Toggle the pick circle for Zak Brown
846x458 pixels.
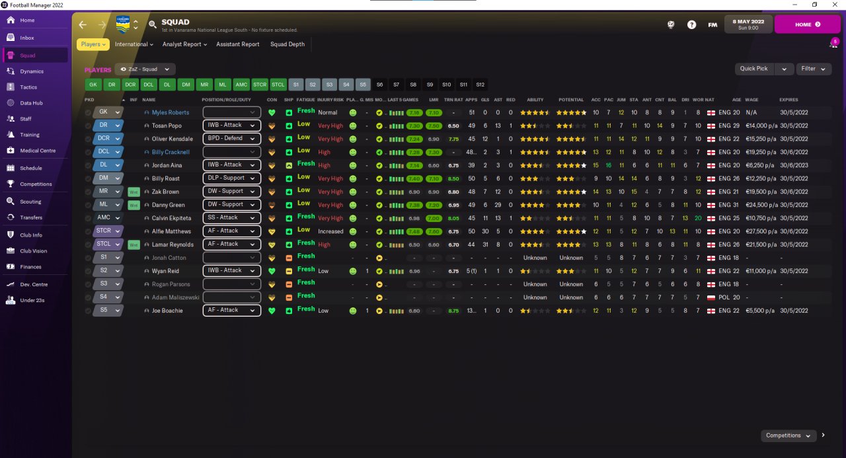click(89, 192)
